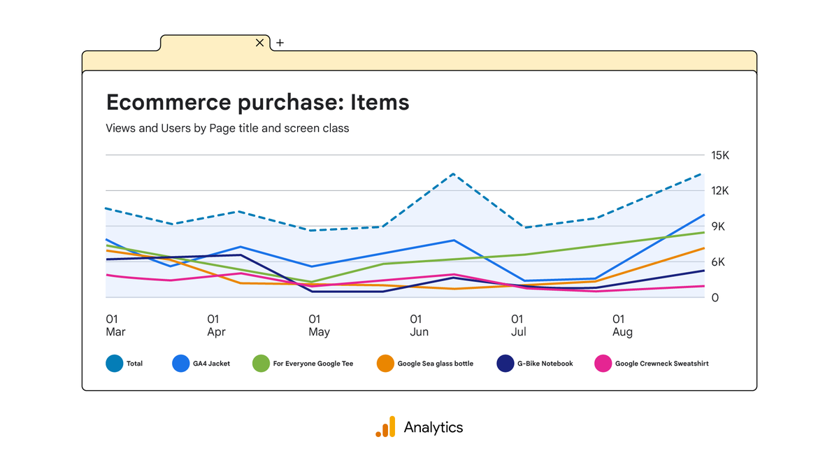Screen dimensions: 839x472
Task: Click the 15K y-axis label
Action: point(719,155)
